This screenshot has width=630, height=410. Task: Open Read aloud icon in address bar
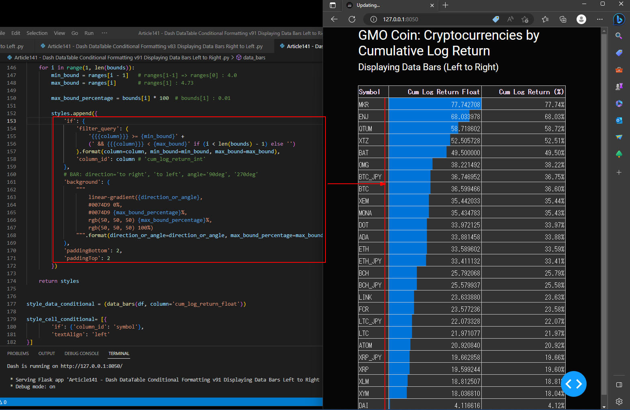pyautogui.click(x=510, y=19)
